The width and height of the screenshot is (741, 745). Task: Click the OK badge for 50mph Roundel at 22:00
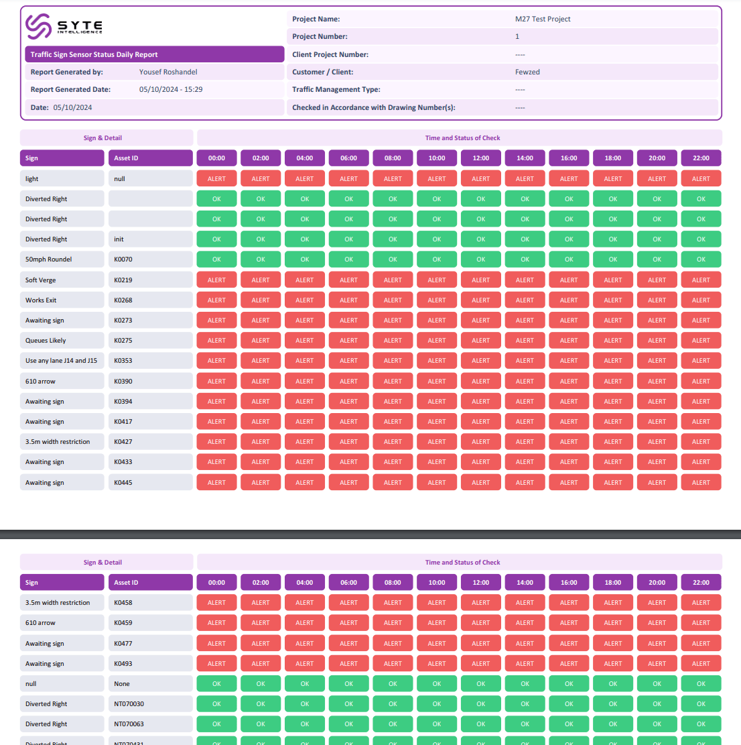(701, 259)
